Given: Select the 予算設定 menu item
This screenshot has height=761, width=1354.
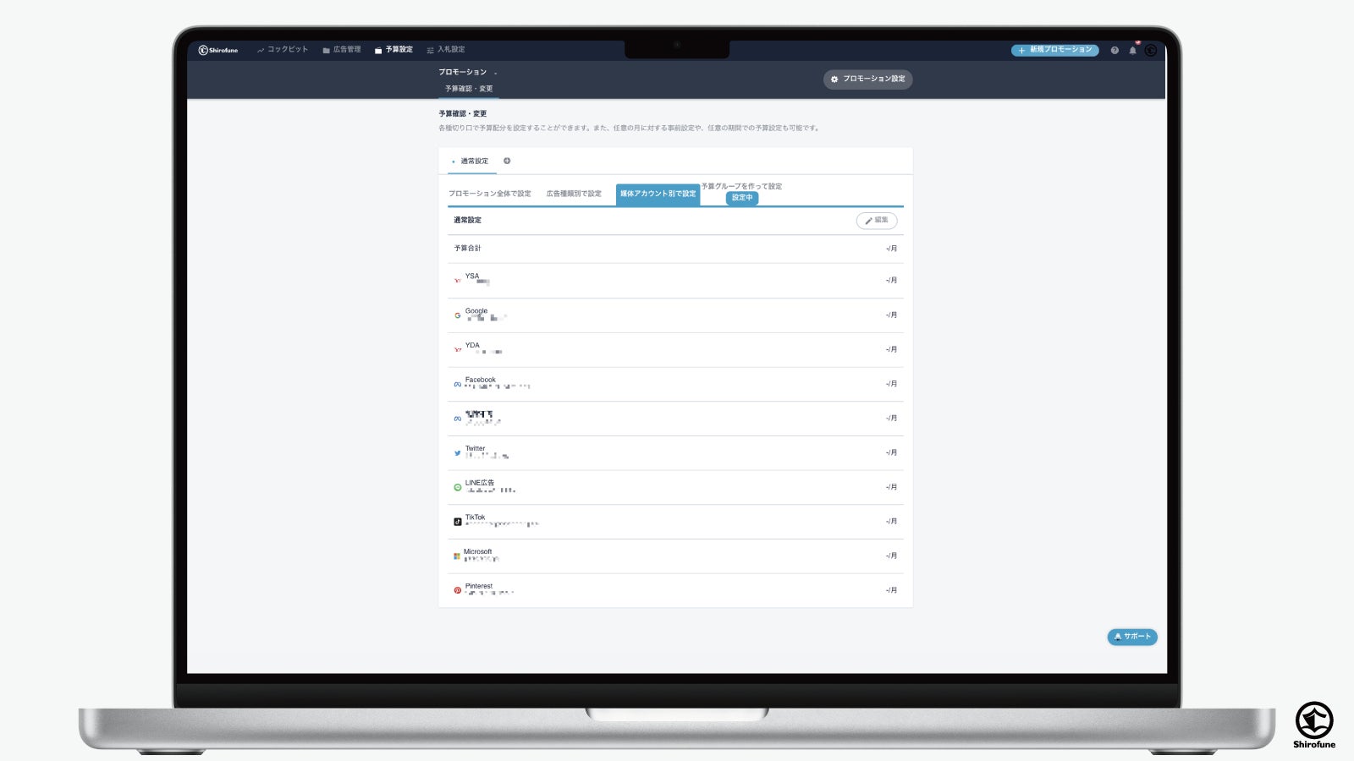Looking at the screenshot, I should (x=394, y=50).
